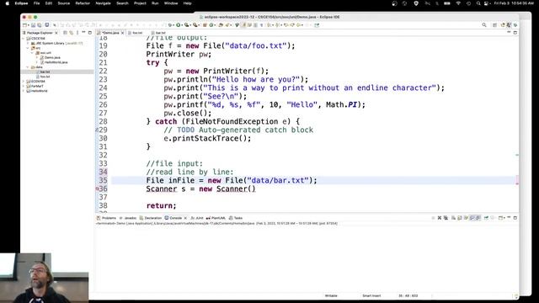Open the File menu
The height and width of the screenshot is (303, 539).
tap(36, 3)
